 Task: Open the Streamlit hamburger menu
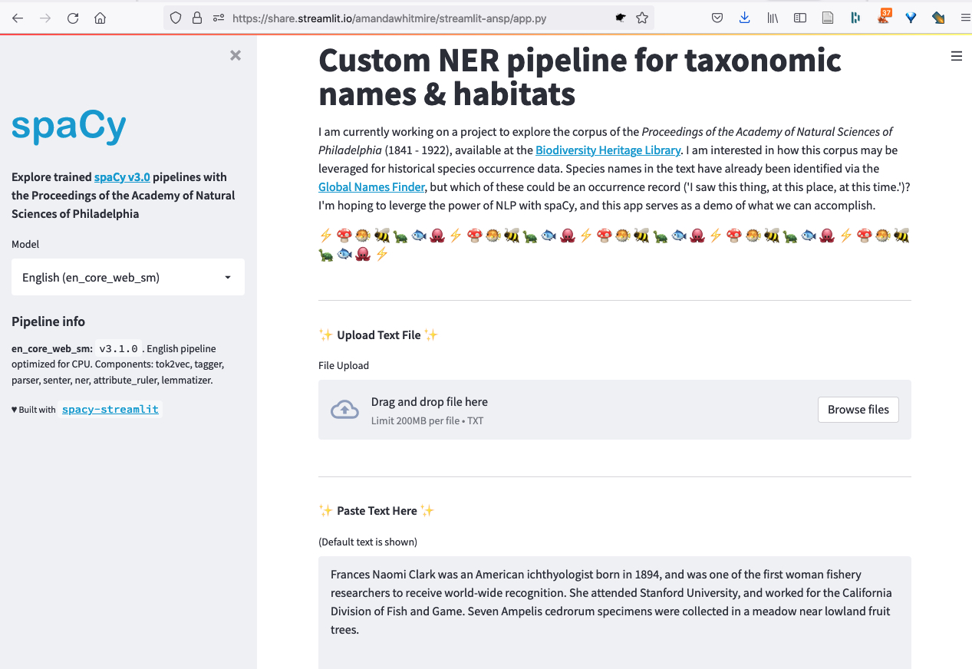[x=956, y=56]
